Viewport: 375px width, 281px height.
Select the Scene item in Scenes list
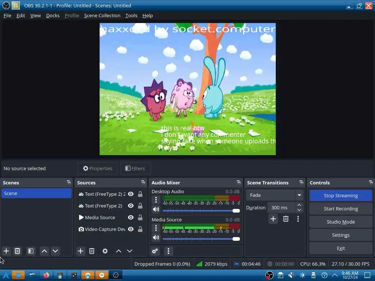point(36,193)
